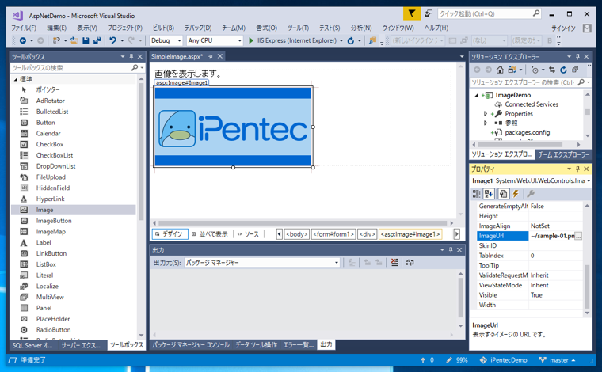The image size is (602, 372).
Task: Switch to 並べて表示 split view
Action: (210, 234)
